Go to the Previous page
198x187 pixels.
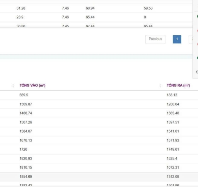155,39
